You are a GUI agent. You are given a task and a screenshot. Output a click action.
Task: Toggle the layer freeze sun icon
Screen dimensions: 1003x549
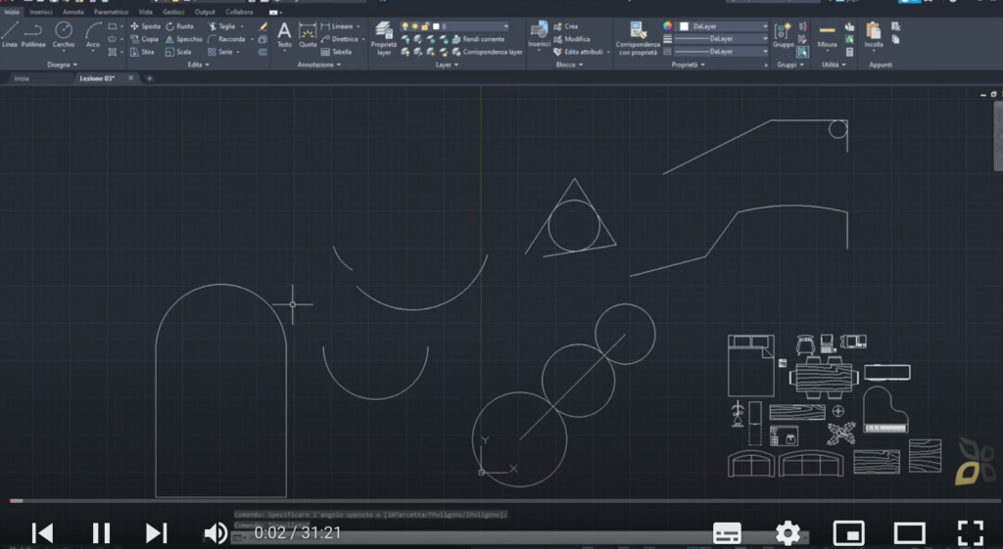414,26
